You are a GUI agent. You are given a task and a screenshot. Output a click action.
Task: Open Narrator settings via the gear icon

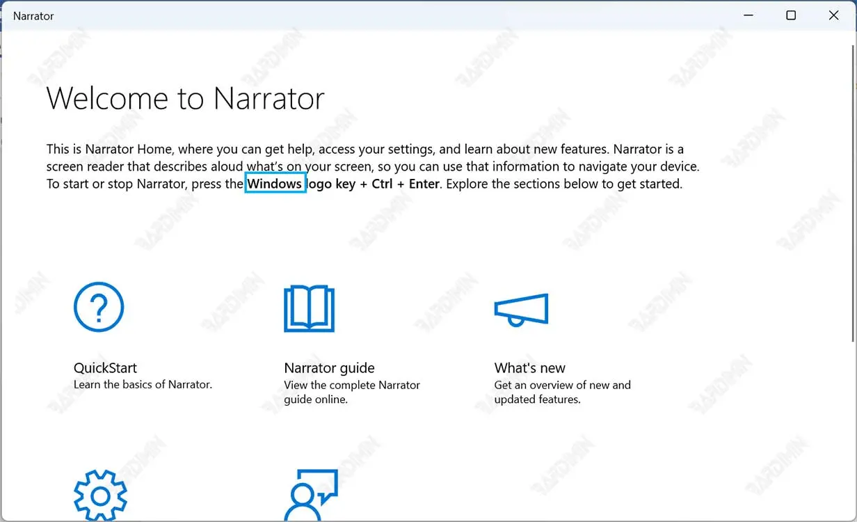tap(100, 495)
